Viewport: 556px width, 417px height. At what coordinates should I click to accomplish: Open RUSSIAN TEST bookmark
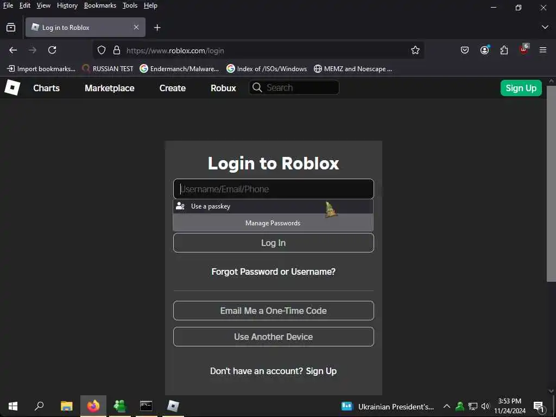tap(108, 69)
